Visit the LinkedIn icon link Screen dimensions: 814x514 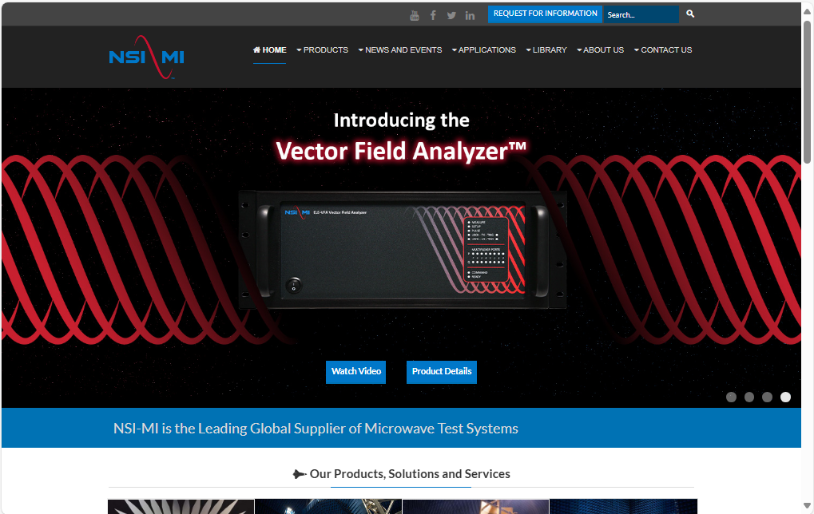tap(470, 15)
